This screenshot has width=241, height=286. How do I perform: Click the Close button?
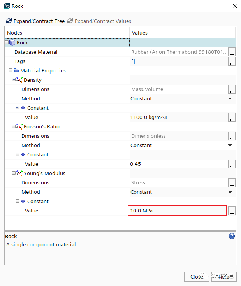click(x=197, y=277)
